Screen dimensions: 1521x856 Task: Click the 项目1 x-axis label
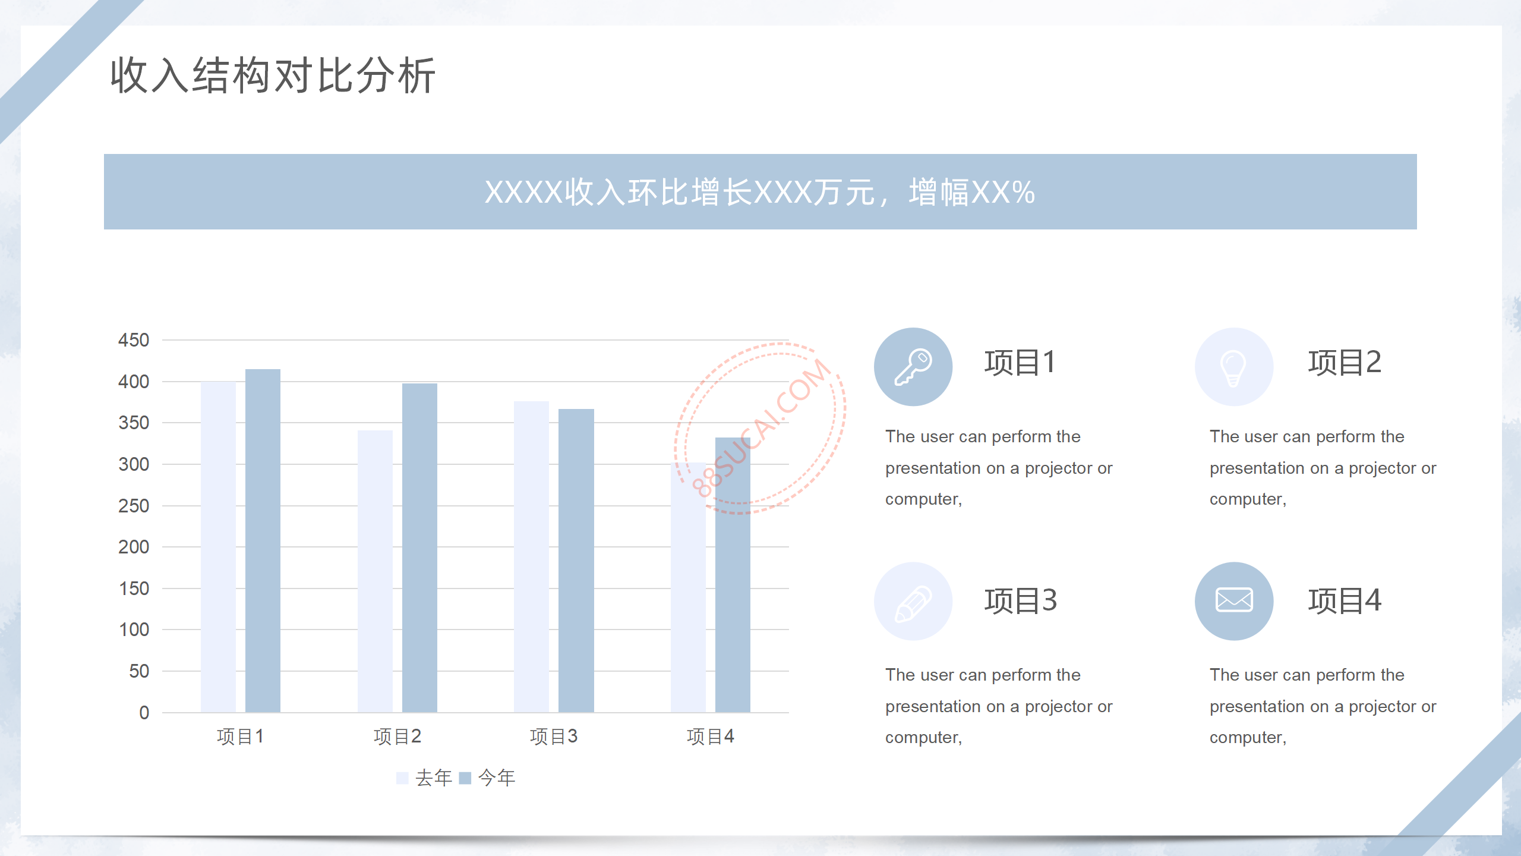(241, 737)
